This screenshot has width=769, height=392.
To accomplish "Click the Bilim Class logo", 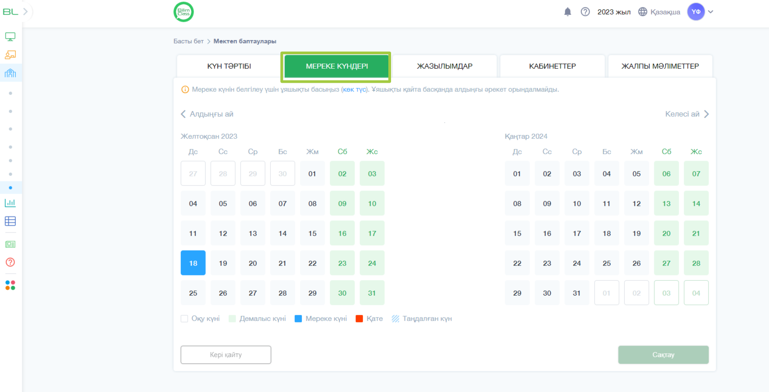I will tap(184, 12).
